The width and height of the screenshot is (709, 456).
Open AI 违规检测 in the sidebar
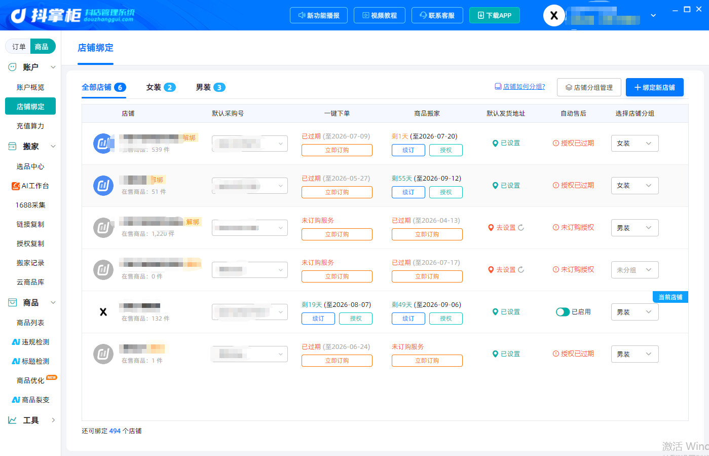coord(30,342)
